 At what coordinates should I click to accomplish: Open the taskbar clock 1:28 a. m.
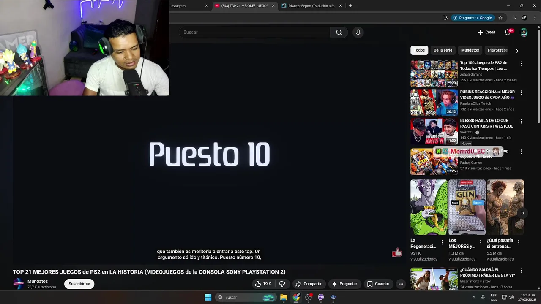pyautogui.click(x=528, y=297)
